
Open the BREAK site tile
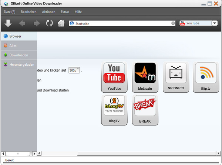pos(145,110)
